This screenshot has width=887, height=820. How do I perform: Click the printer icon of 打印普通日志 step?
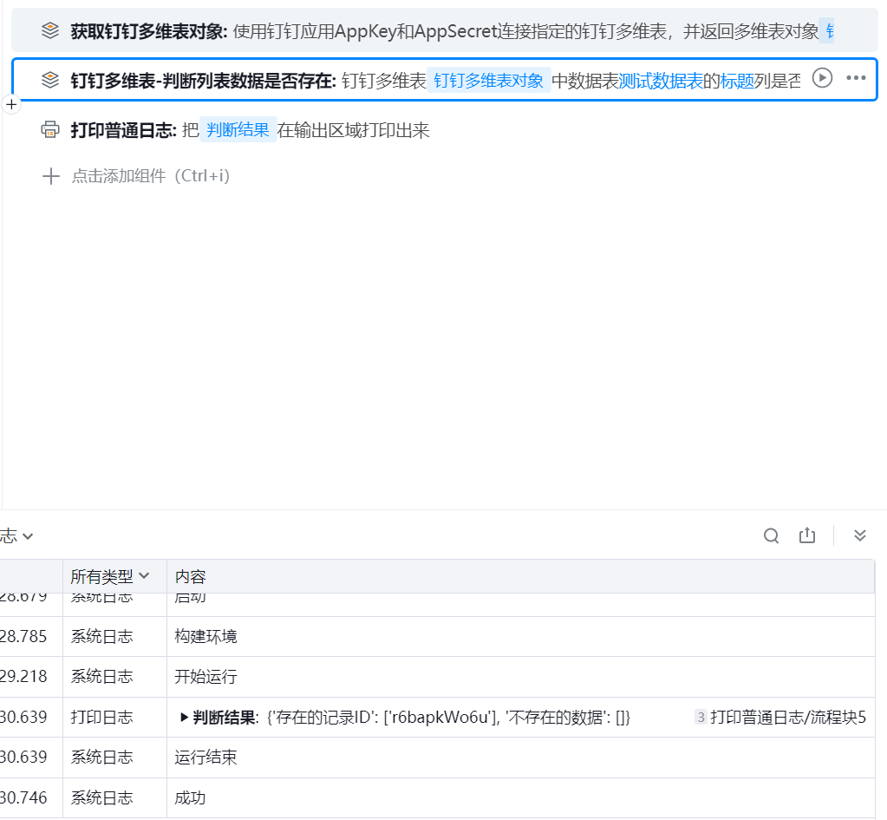tap(50, 130)
